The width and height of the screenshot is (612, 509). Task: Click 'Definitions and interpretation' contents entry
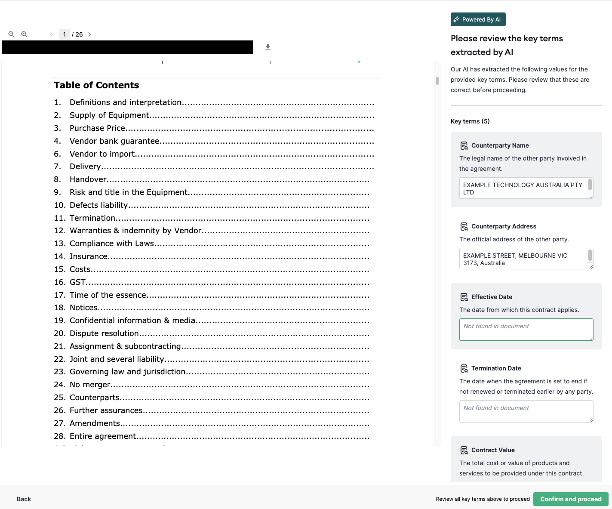click(214, 102)
